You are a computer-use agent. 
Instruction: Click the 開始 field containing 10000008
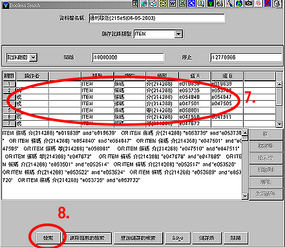pyautogui.click(x=128, y=57)
